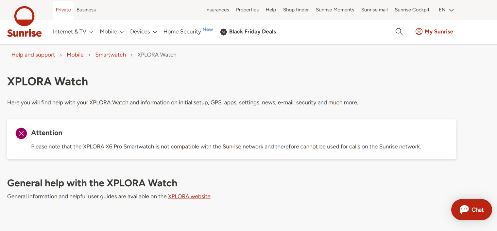Viewport: 497px width, 231px height.
Task: Select the Private tab
Action: (x=63, y=10)
